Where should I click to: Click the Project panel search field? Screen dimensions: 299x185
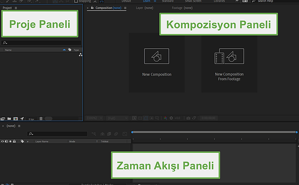pyautogui.click(x=41, y=43)
